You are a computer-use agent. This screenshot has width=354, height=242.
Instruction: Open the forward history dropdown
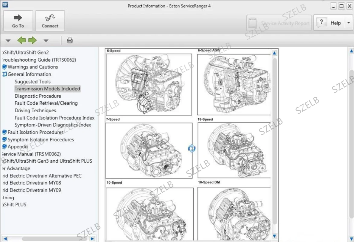coord(46,41)
